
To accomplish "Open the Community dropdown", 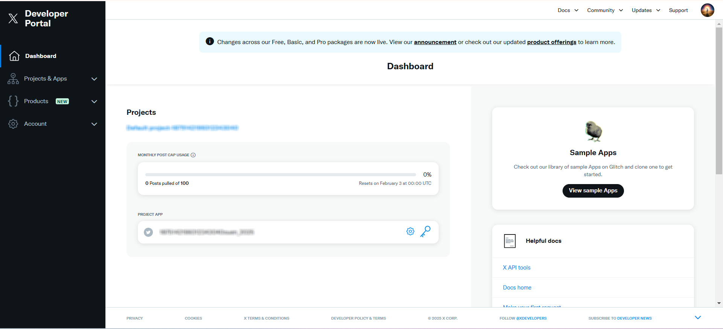I will point(605,10).
